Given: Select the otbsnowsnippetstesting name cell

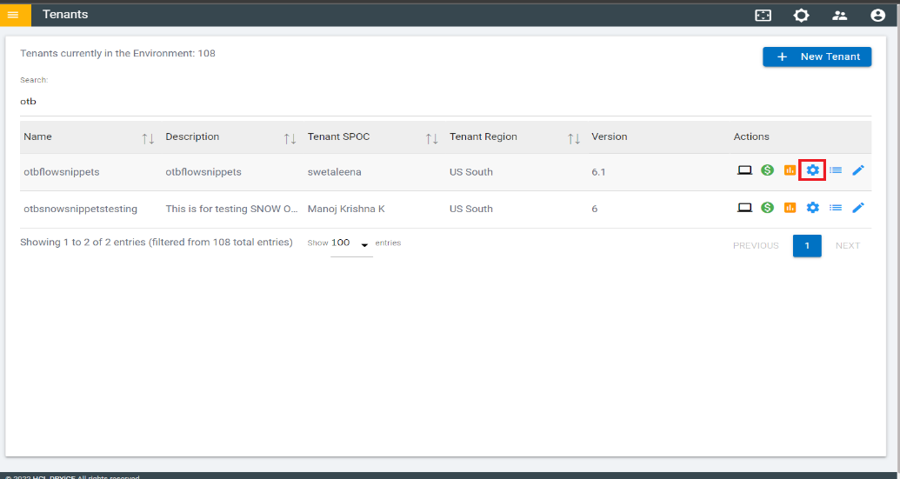Looking at the screenshot, I should 80,209.
